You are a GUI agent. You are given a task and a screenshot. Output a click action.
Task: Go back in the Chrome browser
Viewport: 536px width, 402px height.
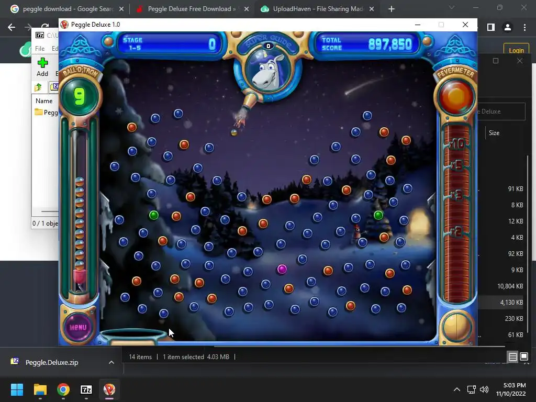12,27
